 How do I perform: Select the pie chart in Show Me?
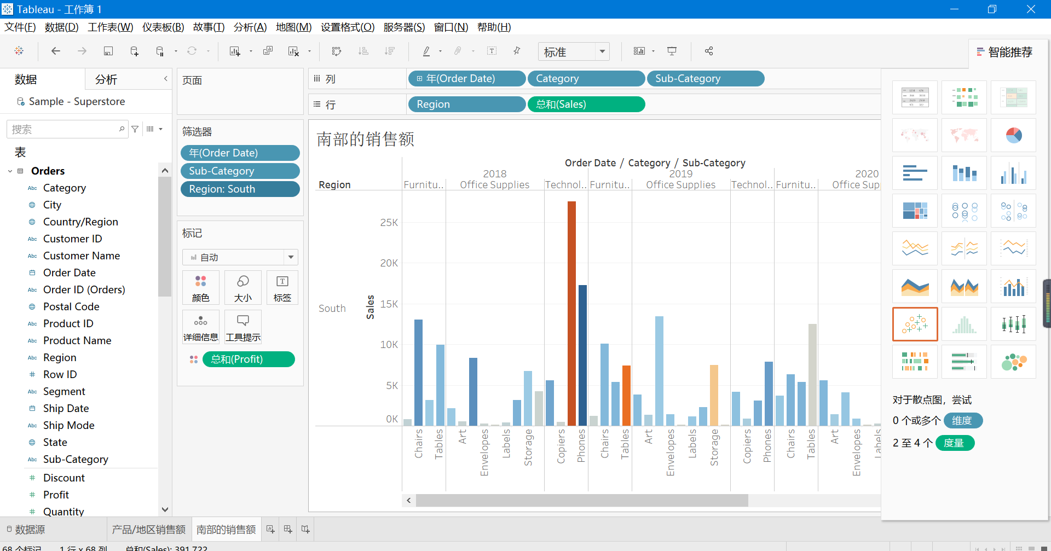1013,135
